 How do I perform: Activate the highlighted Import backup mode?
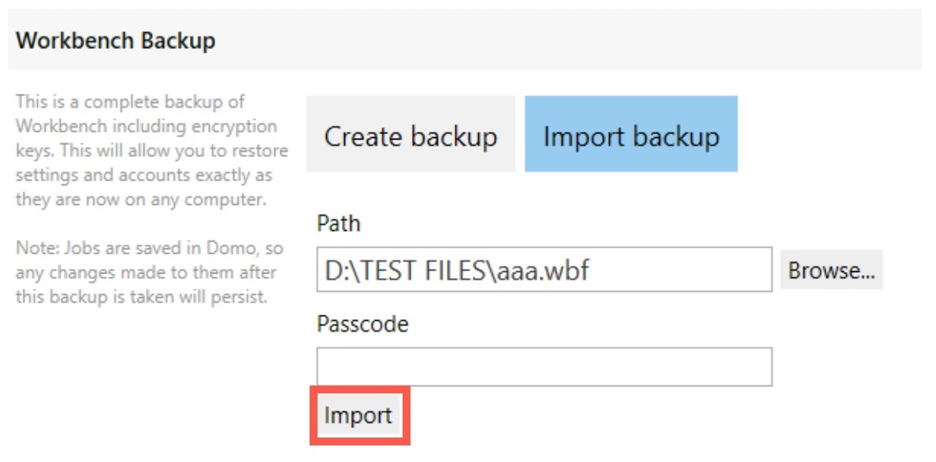pyautogui.click(x=632, y=135)
